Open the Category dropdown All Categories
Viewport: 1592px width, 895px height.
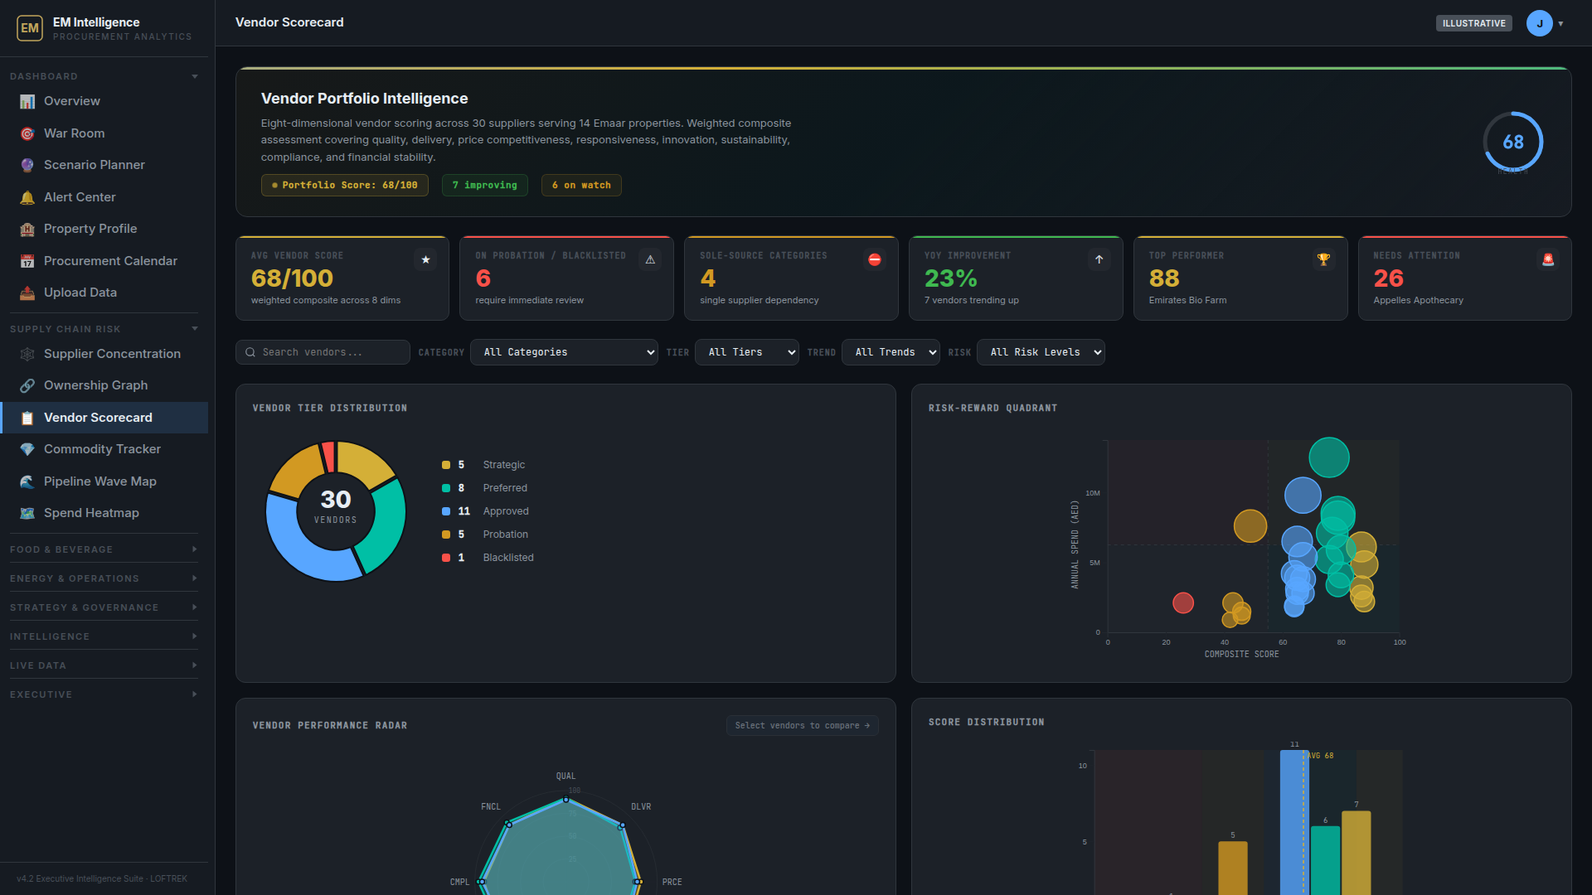(564, 352)
